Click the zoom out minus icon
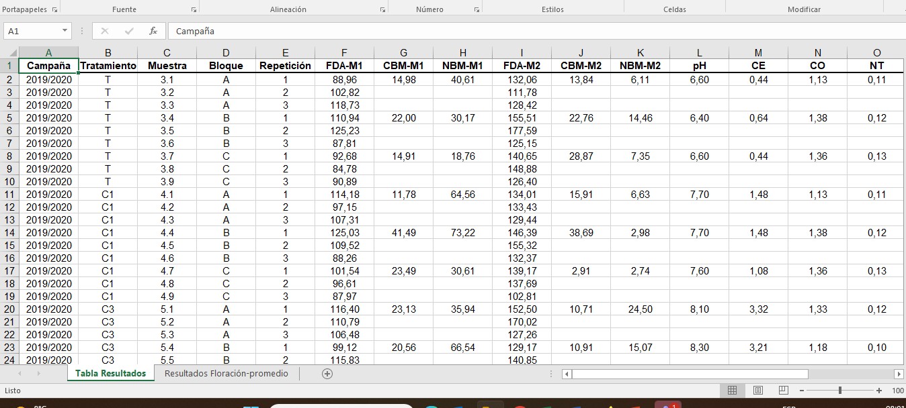 pos(802,391)
